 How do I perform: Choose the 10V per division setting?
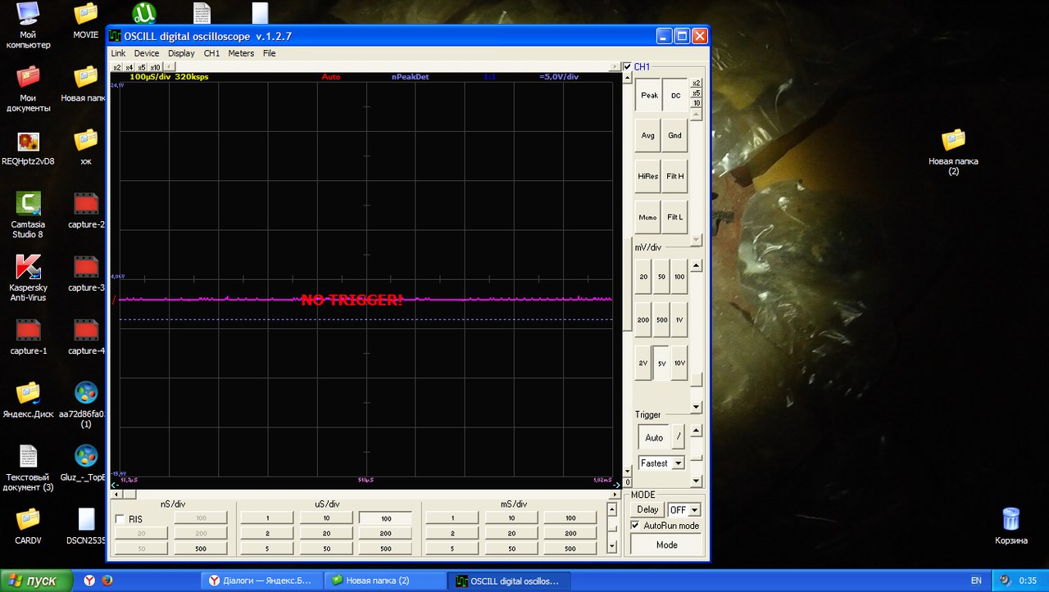[679, 363]
